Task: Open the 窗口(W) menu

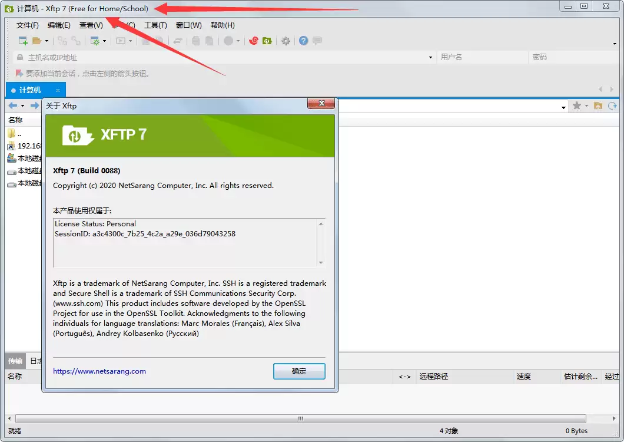Action: (188, 25)
